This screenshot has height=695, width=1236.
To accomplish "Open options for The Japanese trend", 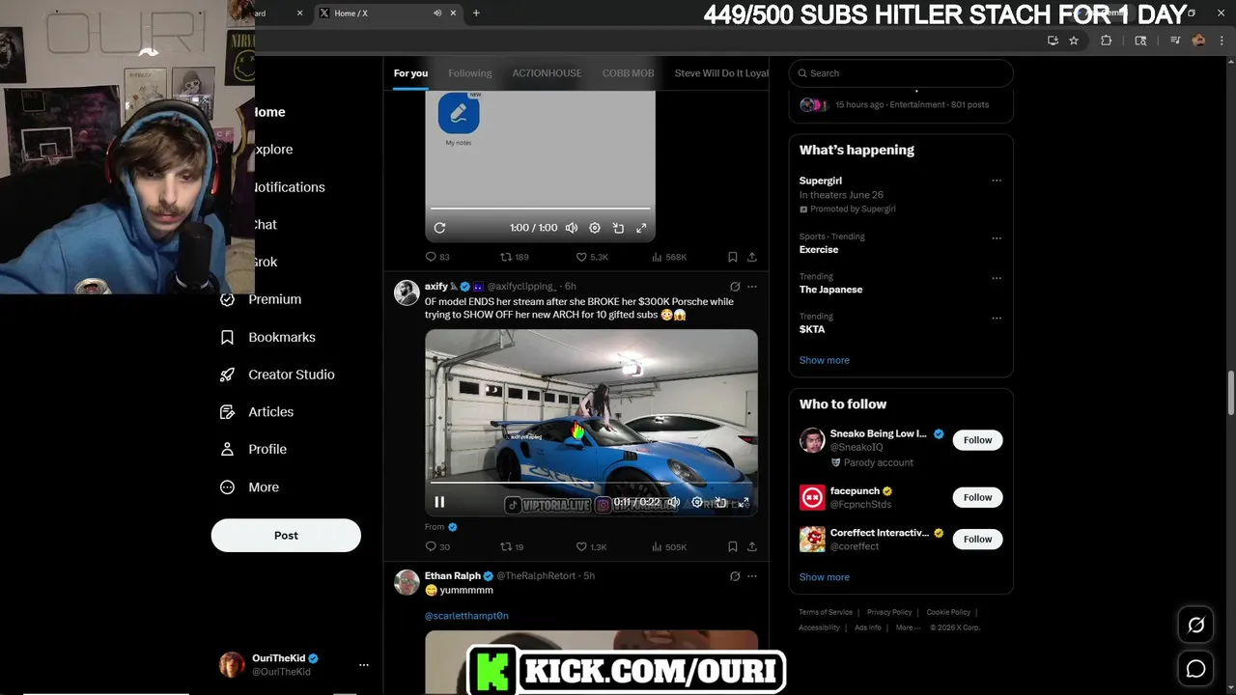I will (997, 278).
